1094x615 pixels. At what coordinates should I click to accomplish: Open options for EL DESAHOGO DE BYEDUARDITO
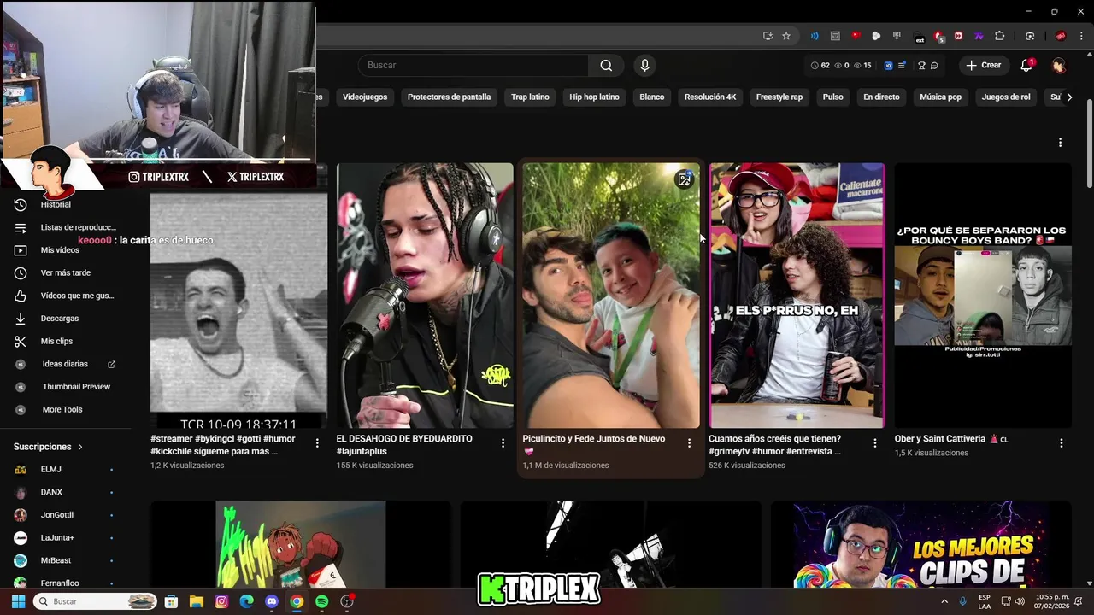pos(503,443)
